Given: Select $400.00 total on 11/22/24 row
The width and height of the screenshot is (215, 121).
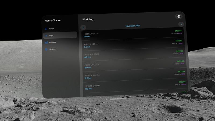Looking at the screenshot, I should pos(178,31).
